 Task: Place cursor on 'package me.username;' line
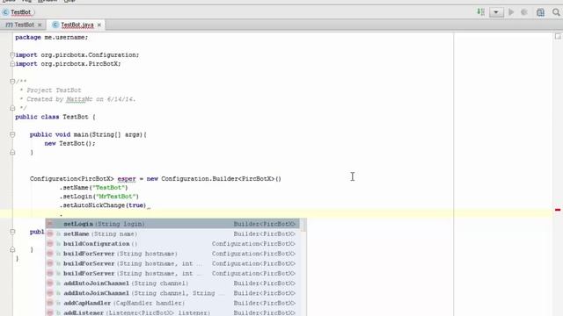tap(51, 37)
